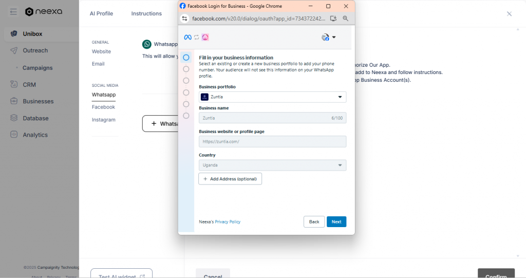Click the Meta logo in the dialog
The height and width of the screenshot is (278, 526).
point(188,38)
